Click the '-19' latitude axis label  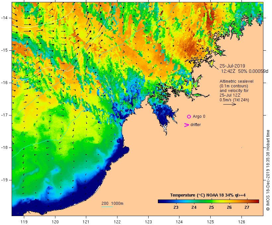(x=4, y=180)
